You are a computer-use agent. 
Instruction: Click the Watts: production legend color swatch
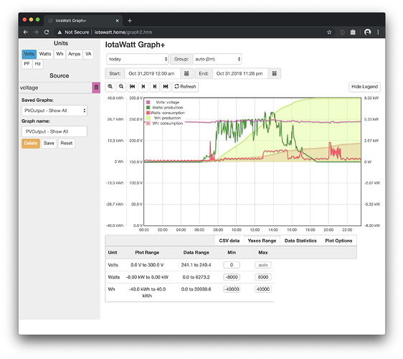(x=148, y=108)
